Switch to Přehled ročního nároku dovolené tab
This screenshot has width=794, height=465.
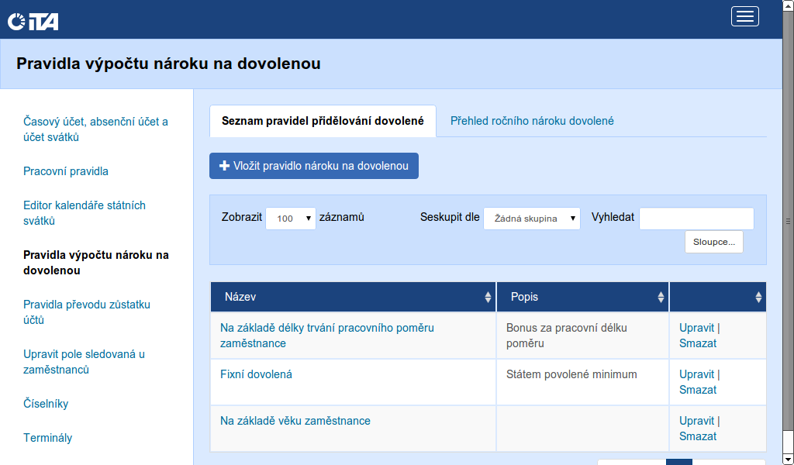coord(532,121)
